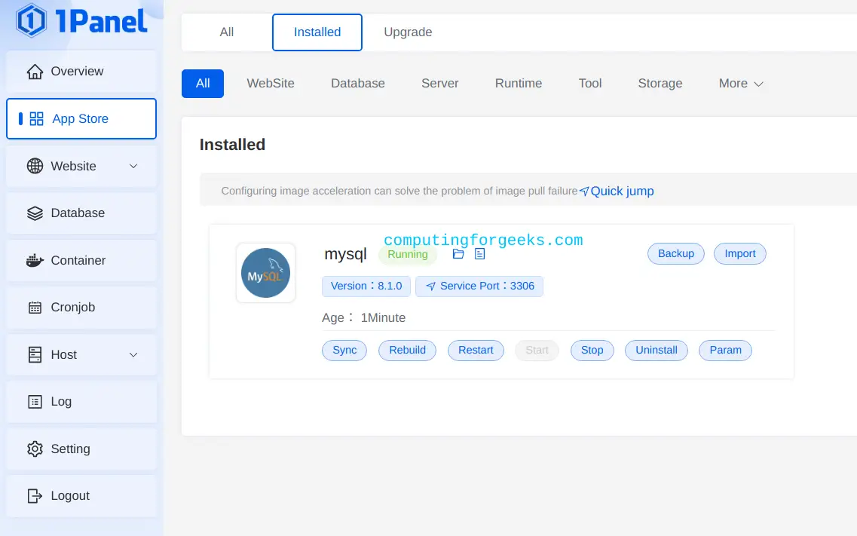This screenshot has height=536, width=857.
Task: Open the Overview page
Action: (x=81, y=71)
